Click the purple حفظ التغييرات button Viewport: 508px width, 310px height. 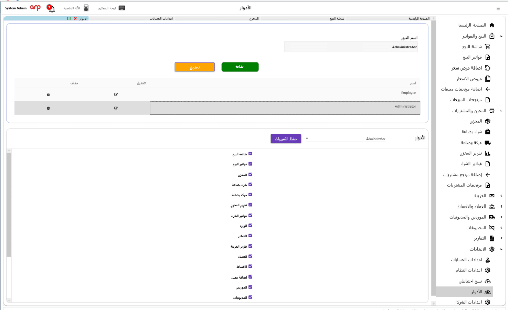tap(286, 139)
